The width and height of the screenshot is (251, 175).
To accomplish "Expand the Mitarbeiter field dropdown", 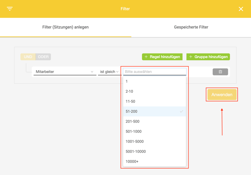I will 64,72.
